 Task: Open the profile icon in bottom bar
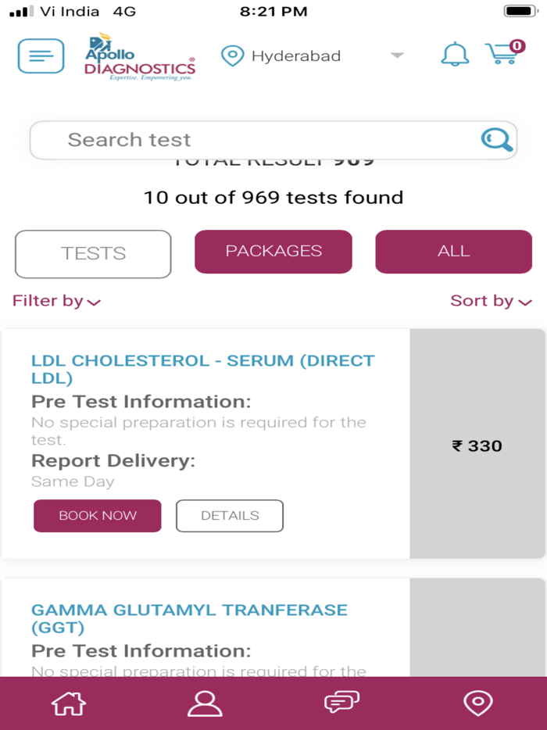[205, 703]
